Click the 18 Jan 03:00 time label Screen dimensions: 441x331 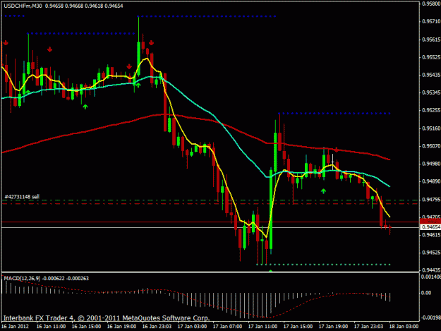[x=404, y=327]
